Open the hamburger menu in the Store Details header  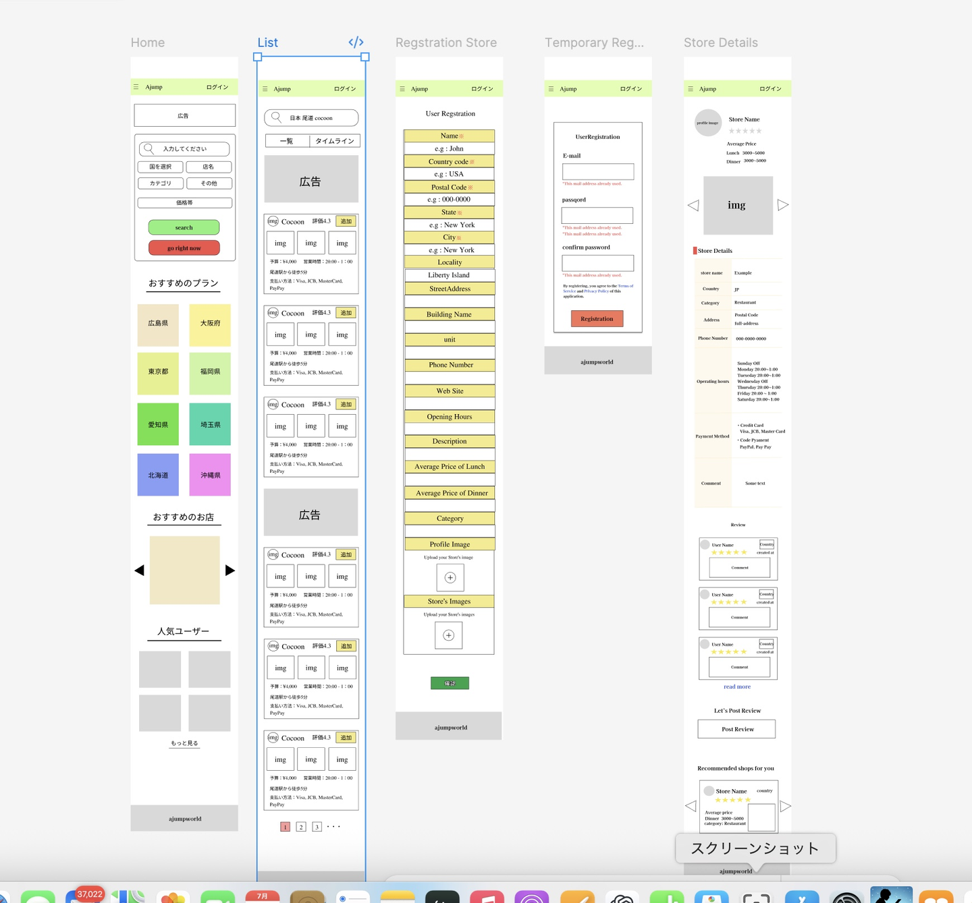(691, 89)
